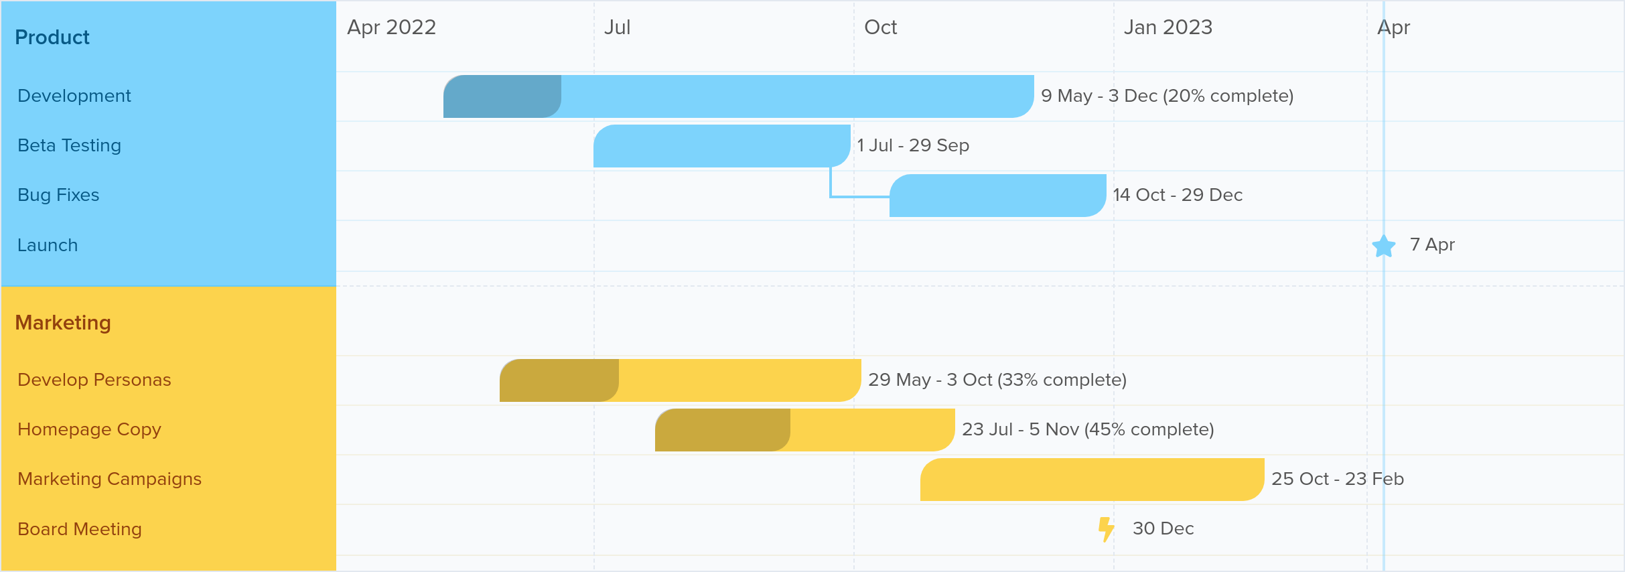Select the Development task bar
Screen dimensions: 1625x572
click(738, 96)
